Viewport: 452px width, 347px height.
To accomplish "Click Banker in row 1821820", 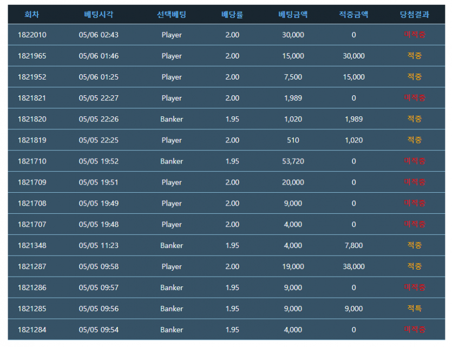I will coord(172,119).
